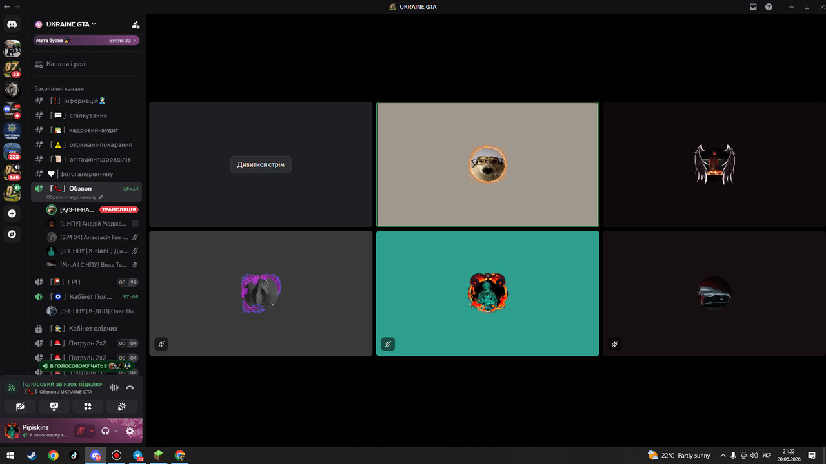This screenshot has height=464, width=826.
Task: Open Кабінет Пол… voice channel
Action: pos(85,297)
